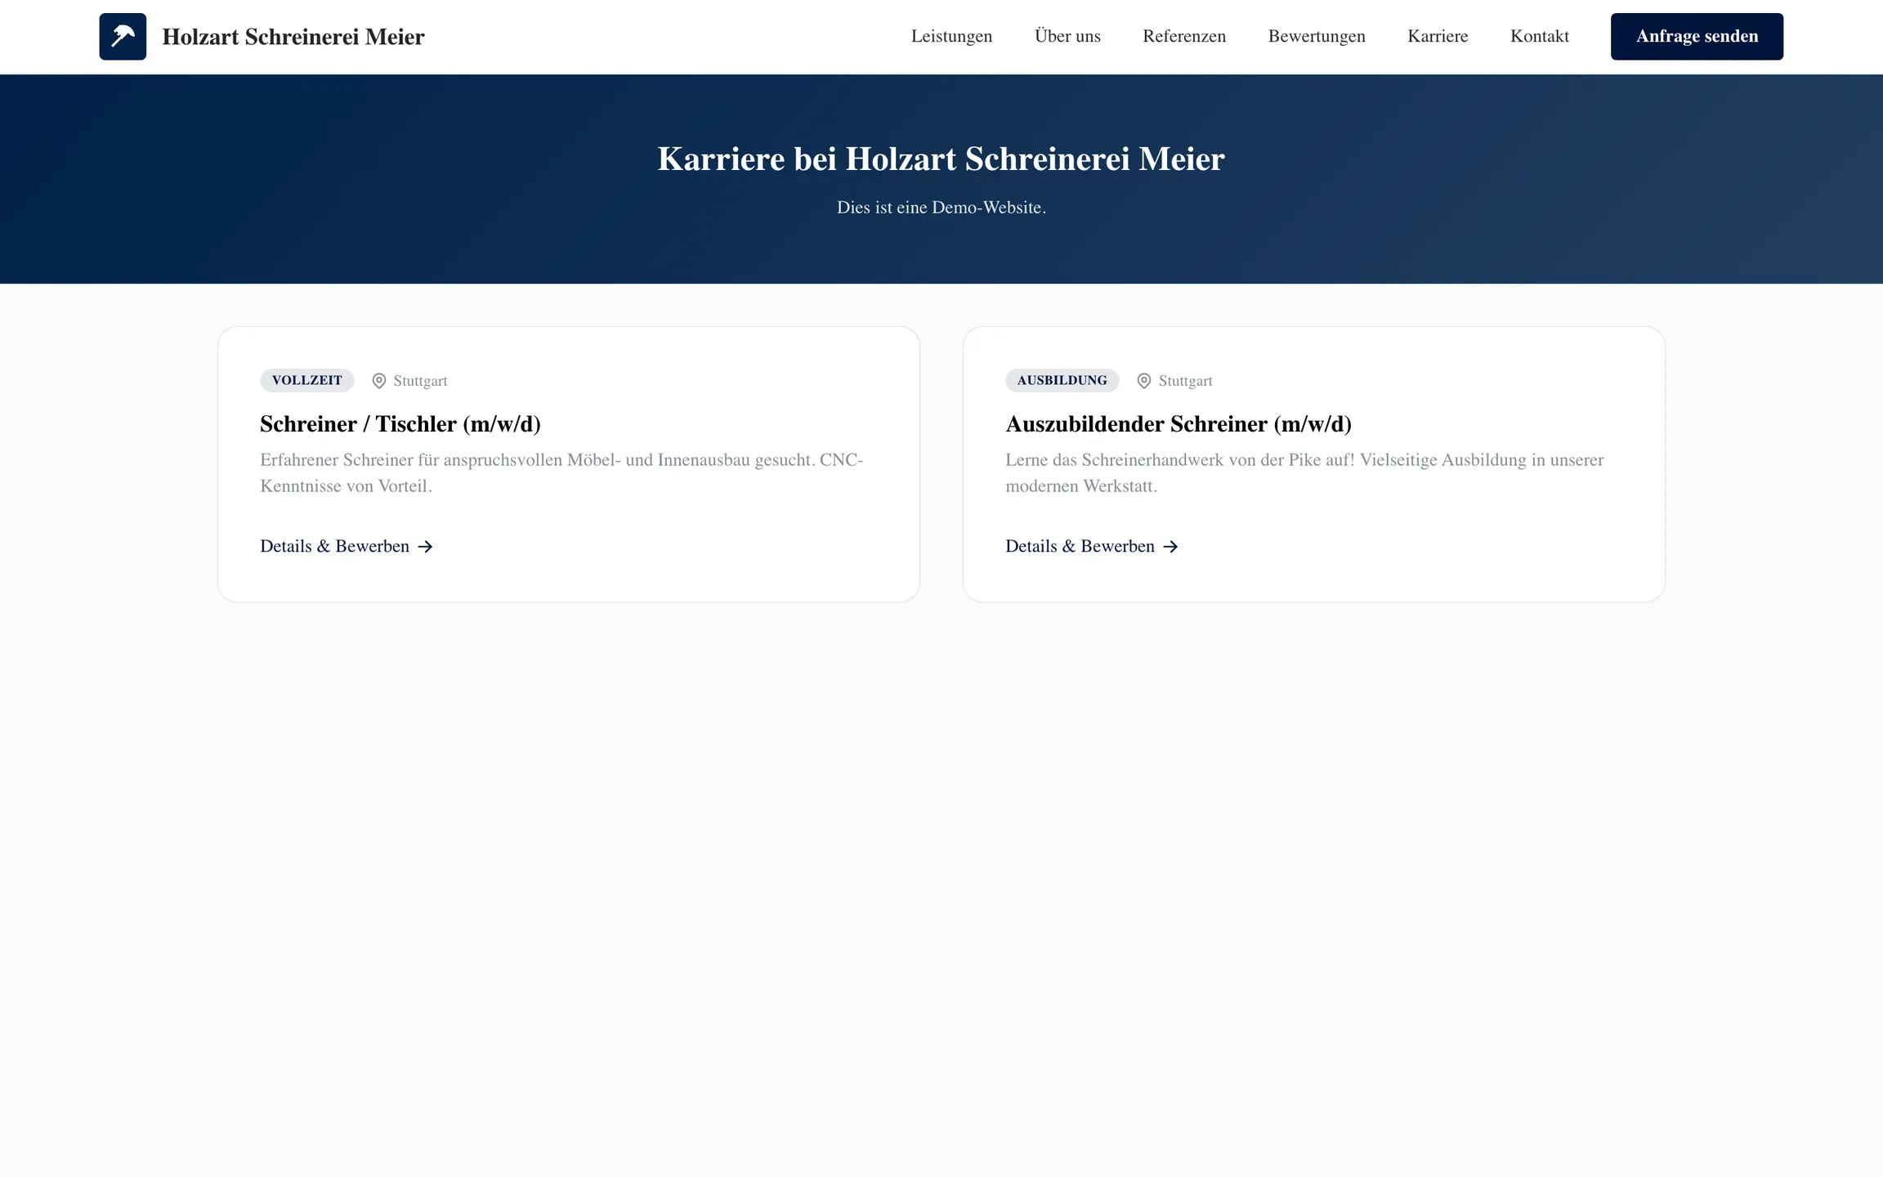Open Referenzen in navigation

(1184, 37)
